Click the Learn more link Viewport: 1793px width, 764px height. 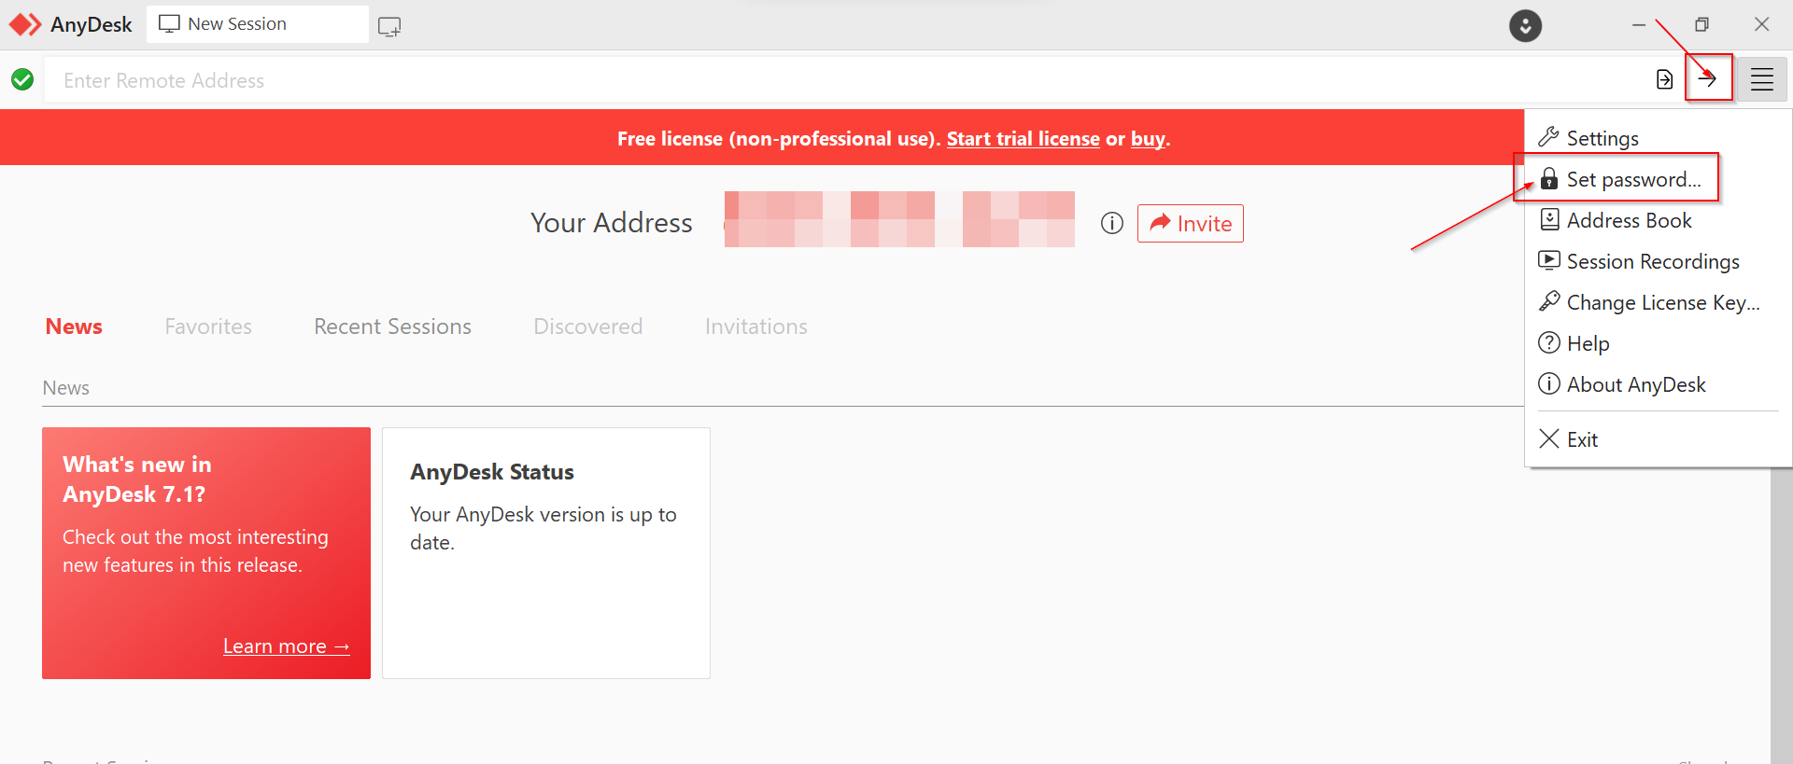pyautogui.click(x=286, y=646)
